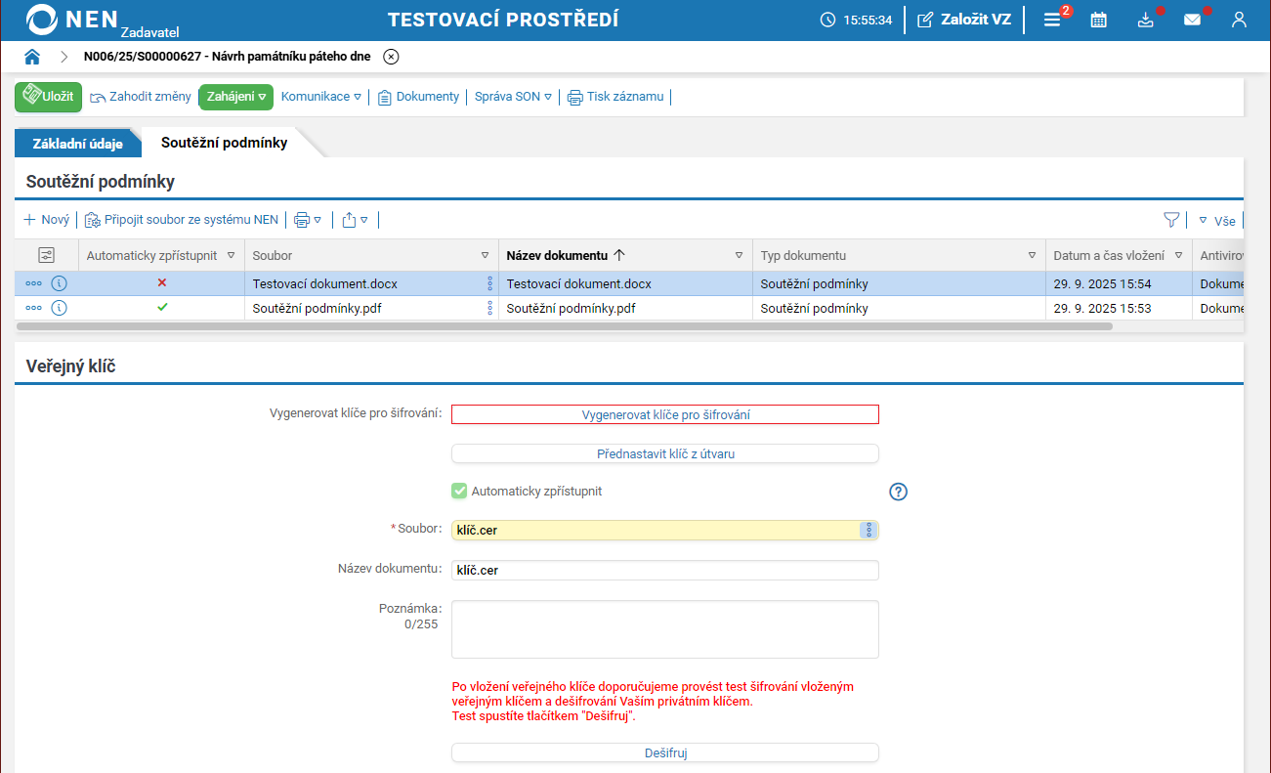Go to the home page icon

coord(32,57)
